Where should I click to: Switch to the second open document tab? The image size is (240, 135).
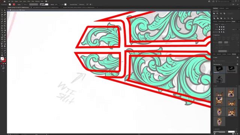[x=46, y=7]
